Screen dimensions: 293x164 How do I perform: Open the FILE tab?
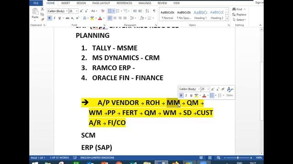pyautogui.click(x=36, y=3)
